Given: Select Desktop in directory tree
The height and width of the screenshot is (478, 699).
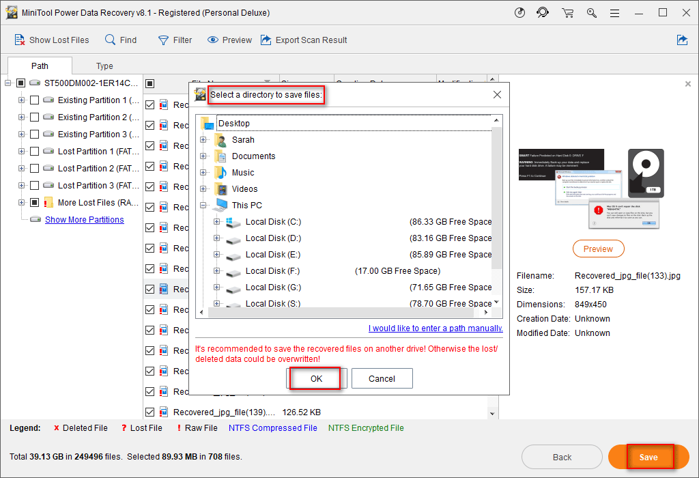Looking at the screenshot, I should click(x=234, y=123).
